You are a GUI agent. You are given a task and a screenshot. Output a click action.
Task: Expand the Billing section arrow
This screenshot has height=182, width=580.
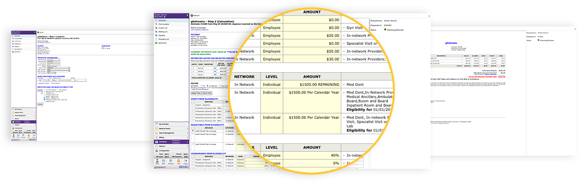tap(187, 137)
